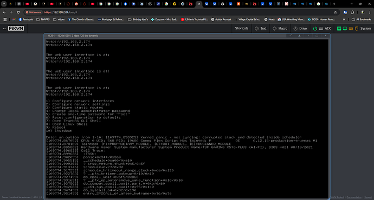This screenshot has width=374, height=200.
Task: Open the Documentation link in footer
Action: 354,197
